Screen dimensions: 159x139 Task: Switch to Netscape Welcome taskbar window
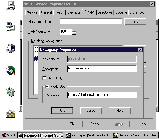click(88, 135)
